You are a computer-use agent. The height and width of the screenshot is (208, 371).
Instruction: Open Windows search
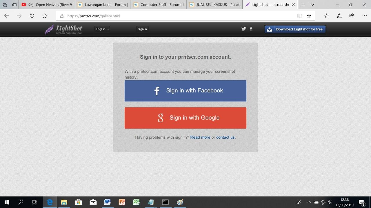[x=21, y=202]
